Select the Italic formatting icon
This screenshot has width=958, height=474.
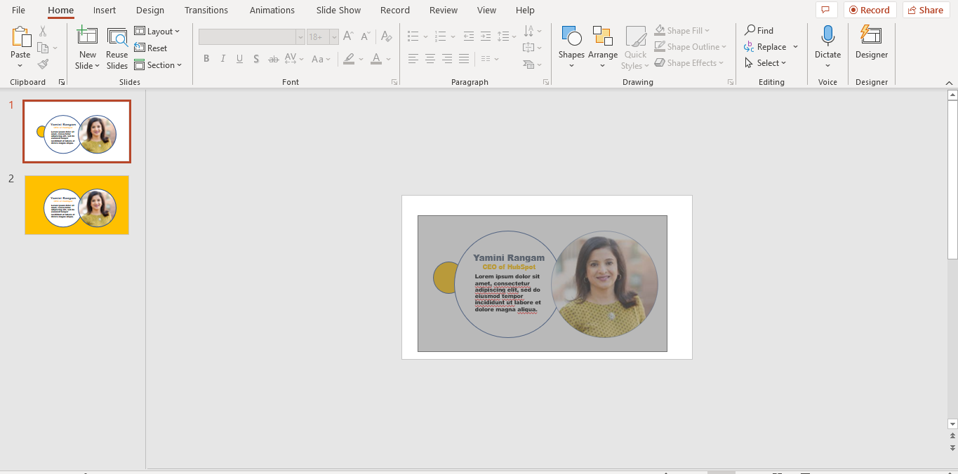tap(222, 59)
